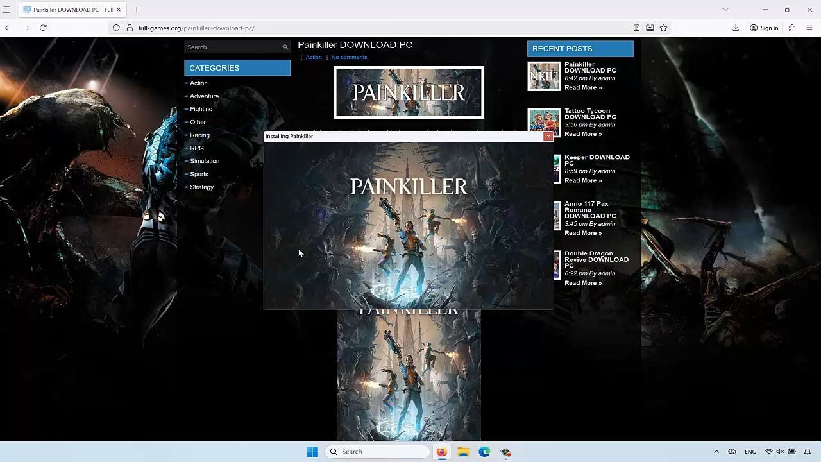Open File Explorer from taskbar
The image size is (821, 462).
pos(463,452)
